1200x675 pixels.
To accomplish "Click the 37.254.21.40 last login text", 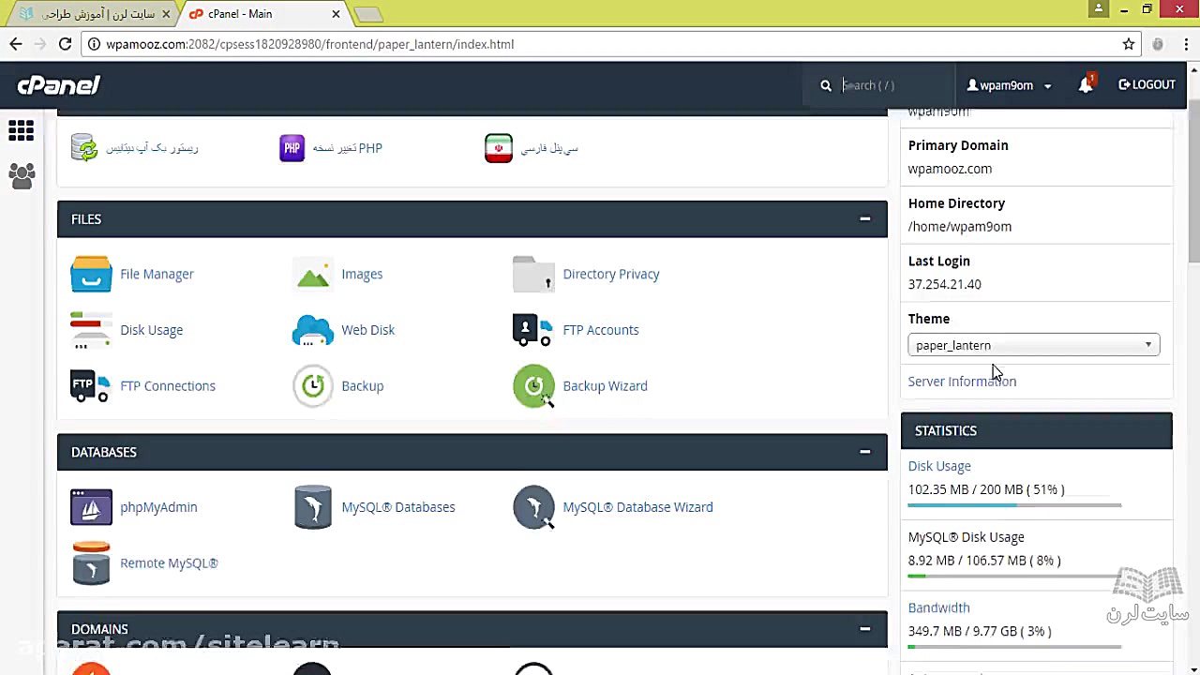I will click(x=944, y=284).
